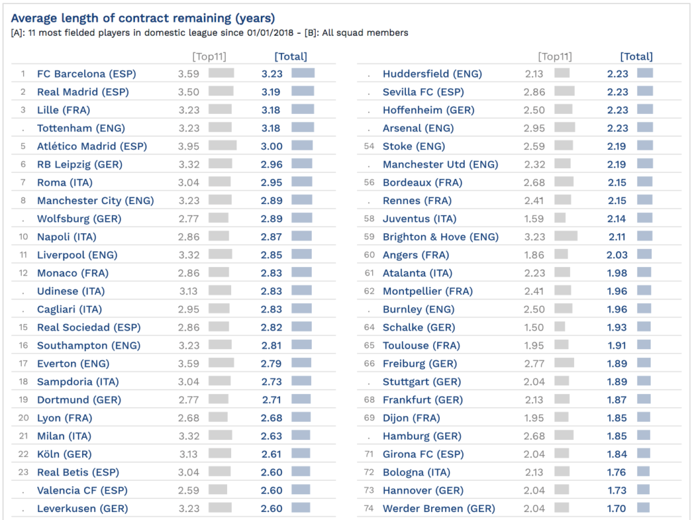Select the Udinese (ITA) row
Viewport: 694px width, 520px height.
click(70, 292)
